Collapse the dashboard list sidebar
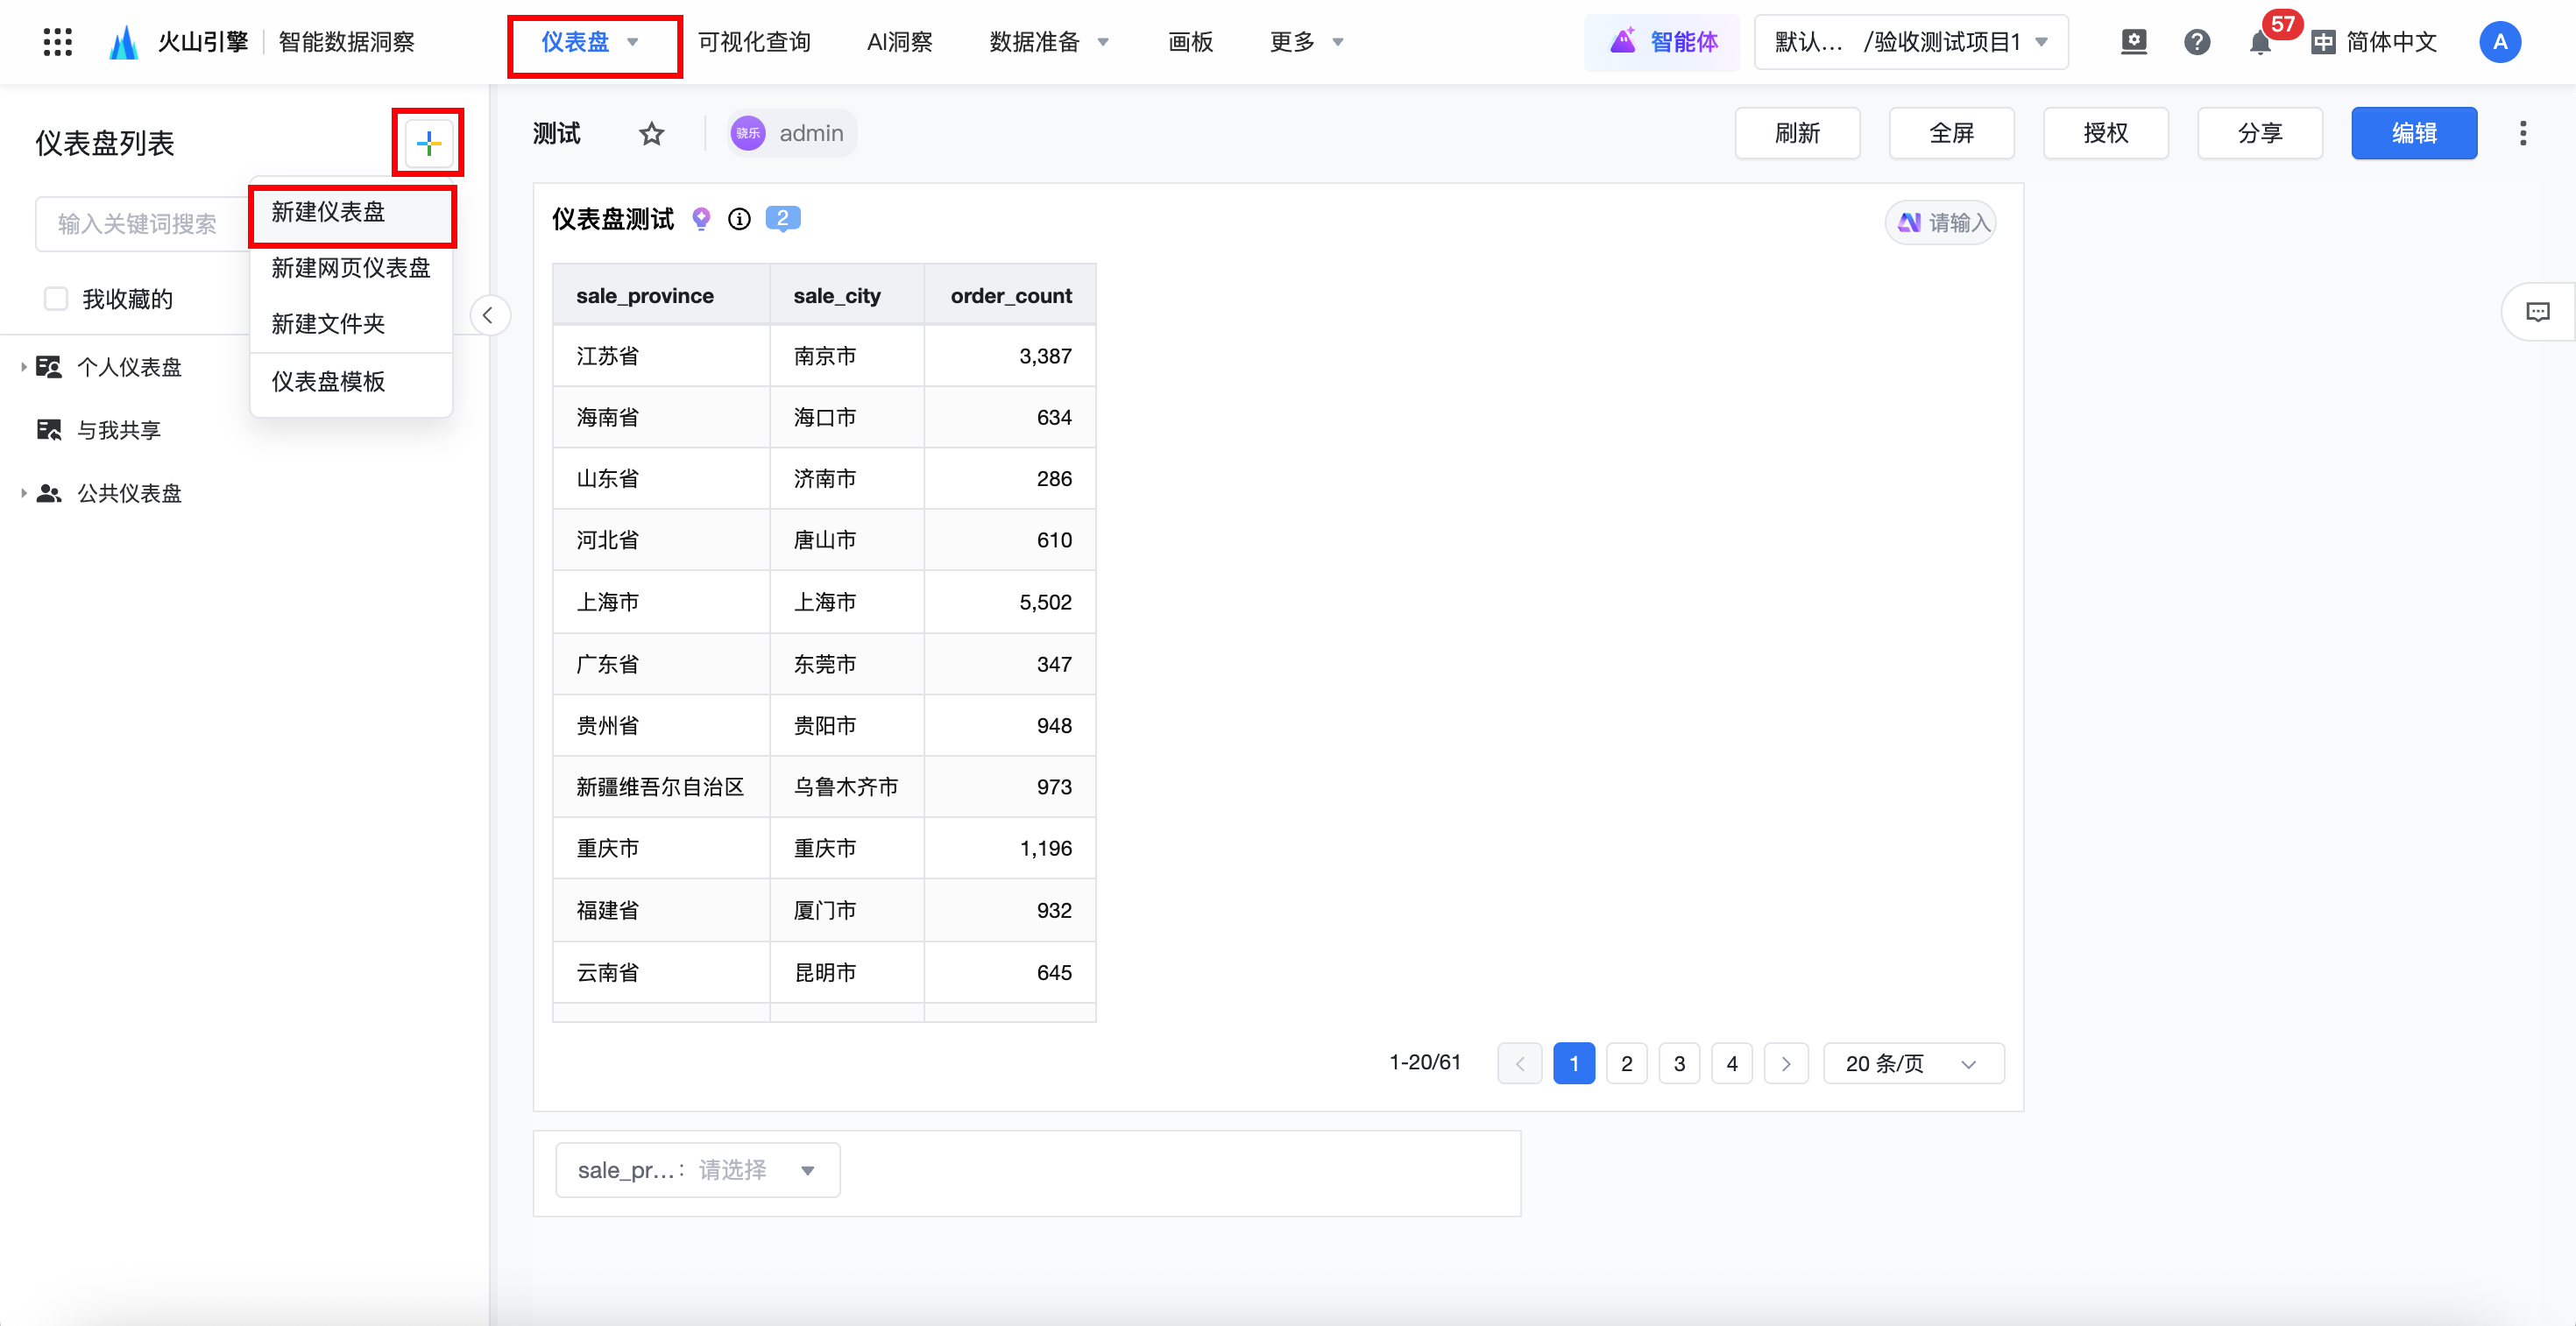This screenshot has height=1326, width=2576. 488,316
